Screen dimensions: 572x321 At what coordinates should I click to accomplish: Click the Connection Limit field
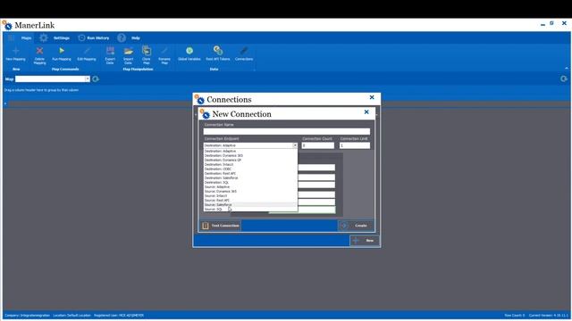click(x=354, y=145)
